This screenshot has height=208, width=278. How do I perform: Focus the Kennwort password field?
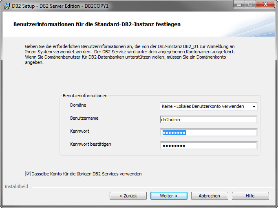click(209, 133)
